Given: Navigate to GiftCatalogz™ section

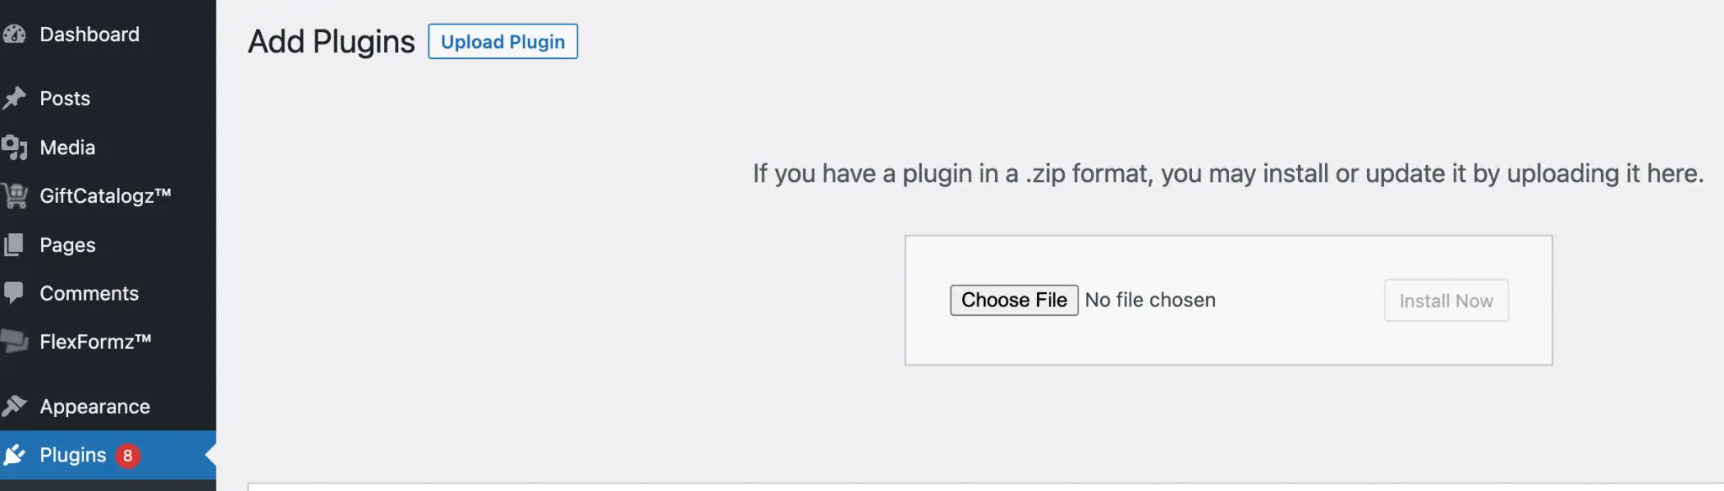Looking at the screenshot, I should 105,196.
